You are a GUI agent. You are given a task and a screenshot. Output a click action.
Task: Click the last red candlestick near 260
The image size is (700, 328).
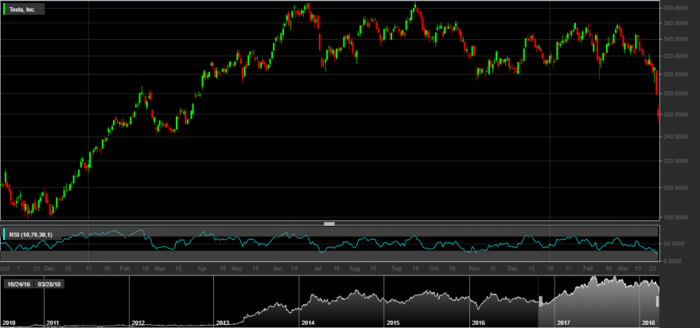658,114
